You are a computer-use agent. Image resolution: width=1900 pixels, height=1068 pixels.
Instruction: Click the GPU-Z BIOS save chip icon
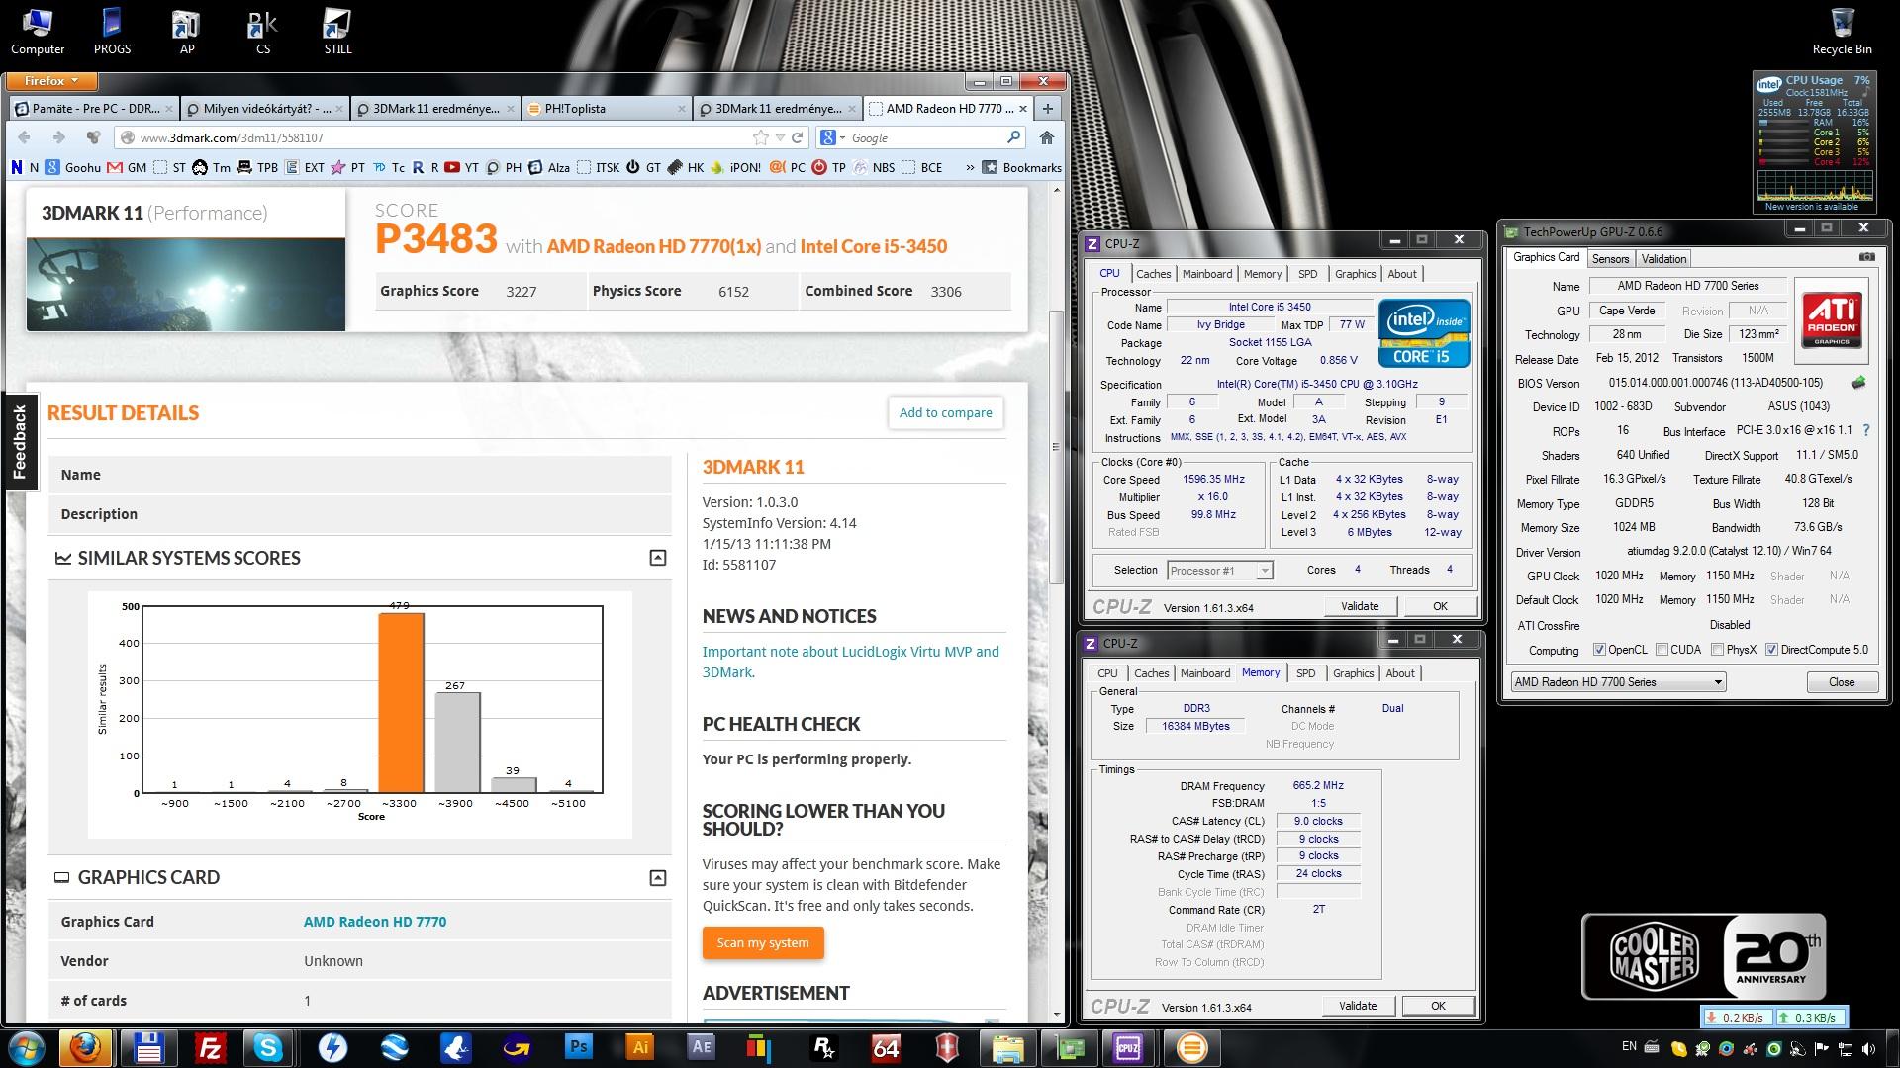[1858, 383]
